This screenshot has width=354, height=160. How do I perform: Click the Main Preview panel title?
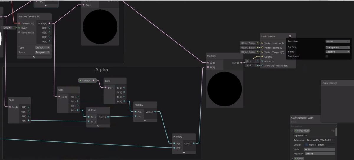pos(330,83)
